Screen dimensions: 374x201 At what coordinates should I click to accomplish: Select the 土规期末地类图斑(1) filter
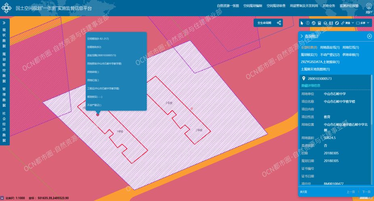[x=315, y=69]
